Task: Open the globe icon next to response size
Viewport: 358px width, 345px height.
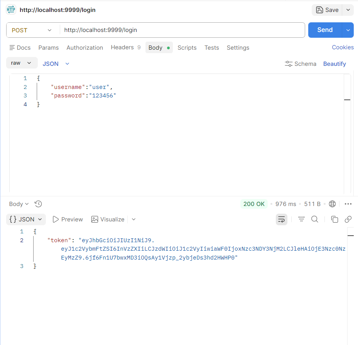Action: 332,204
